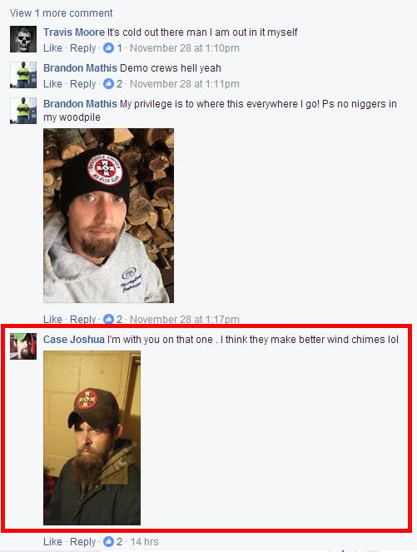Viewport: 417px width, 552px height.
Task: Open the photo of the man in the cap
Action: tap(92, 438)
